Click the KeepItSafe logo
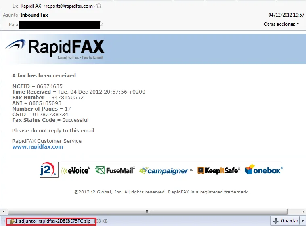Screen dimensions: 306x226 coord(219,170)
